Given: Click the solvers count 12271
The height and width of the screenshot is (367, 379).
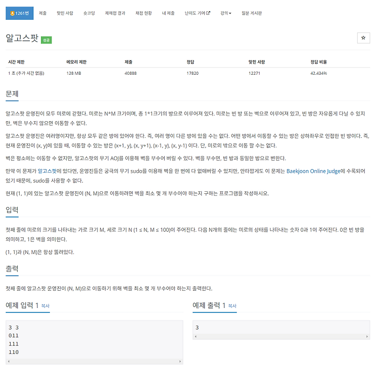Looking at the screenshot, I should tap(254, 73).
